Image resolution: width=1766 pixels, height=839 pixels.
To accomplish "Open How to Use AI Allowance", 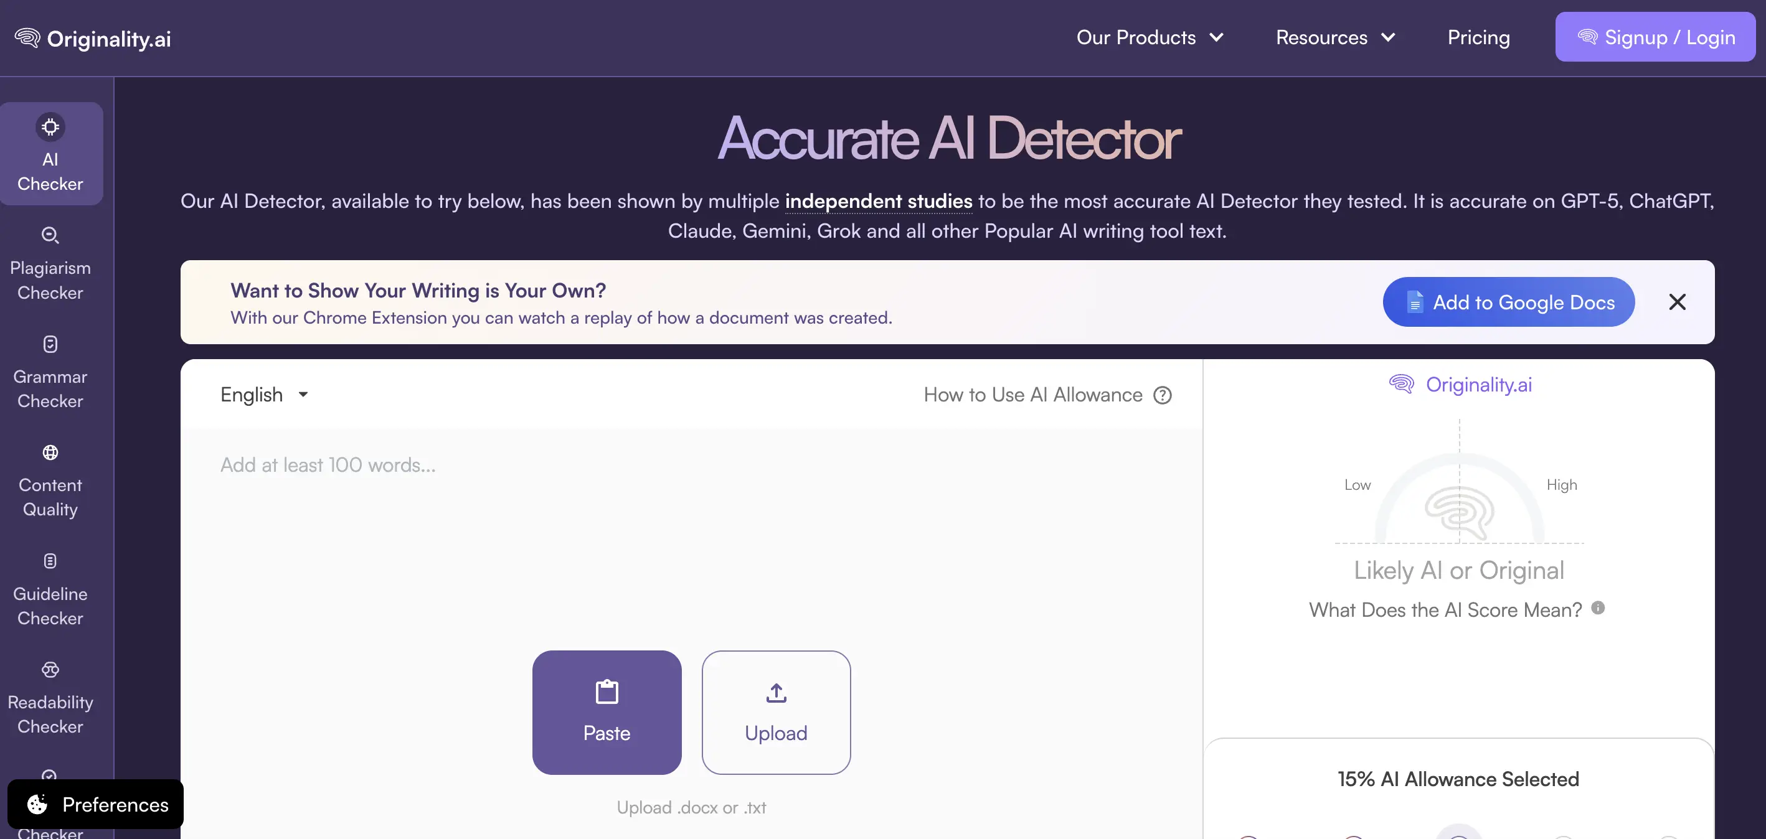I will pos(1033,395).
